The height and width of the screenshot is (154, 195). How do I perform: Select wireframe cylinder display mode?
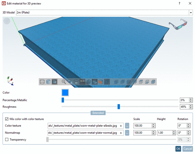(x=42, y=82)
